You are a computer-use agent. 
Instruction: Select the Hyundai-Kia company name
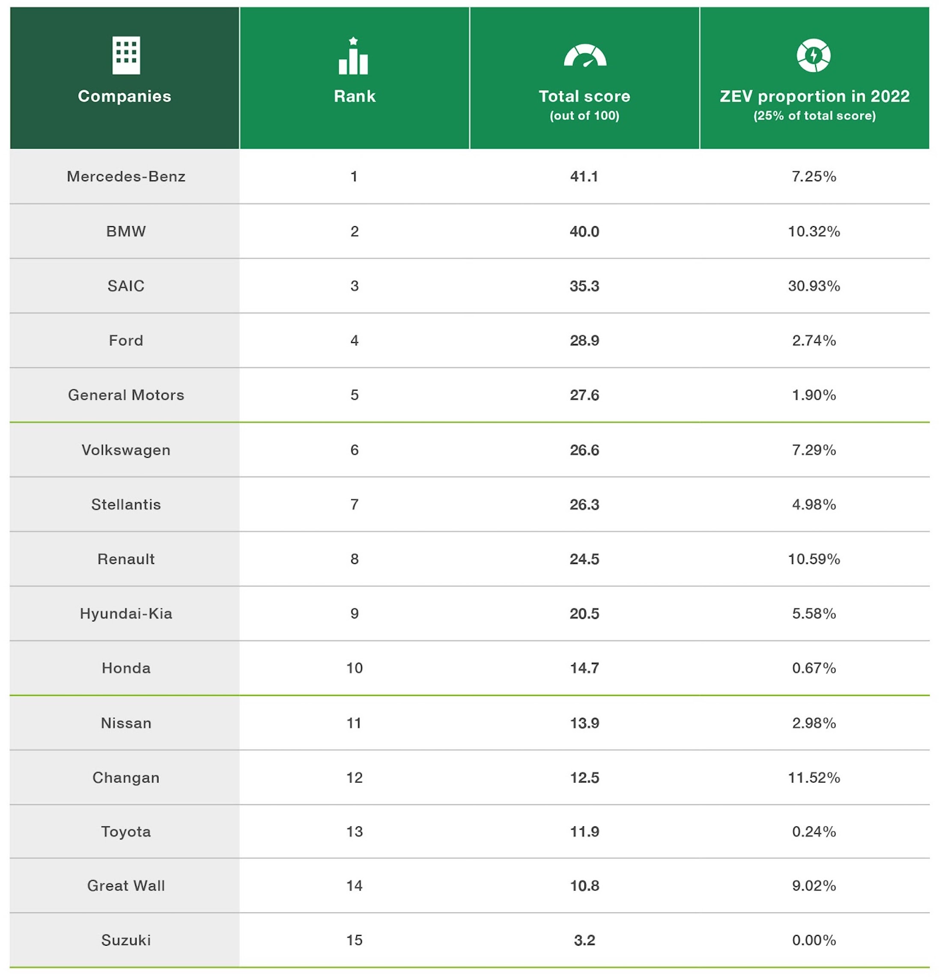pyautogui.click(x=126, y=614)
